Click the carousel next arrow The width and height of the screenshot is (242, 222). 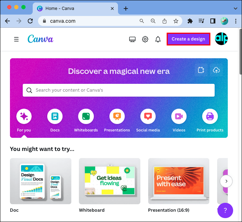pos(226,181)
